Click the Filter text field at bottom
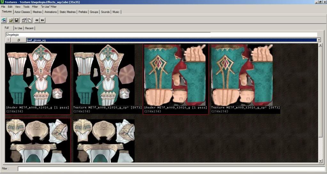 [x=171, y=169]
